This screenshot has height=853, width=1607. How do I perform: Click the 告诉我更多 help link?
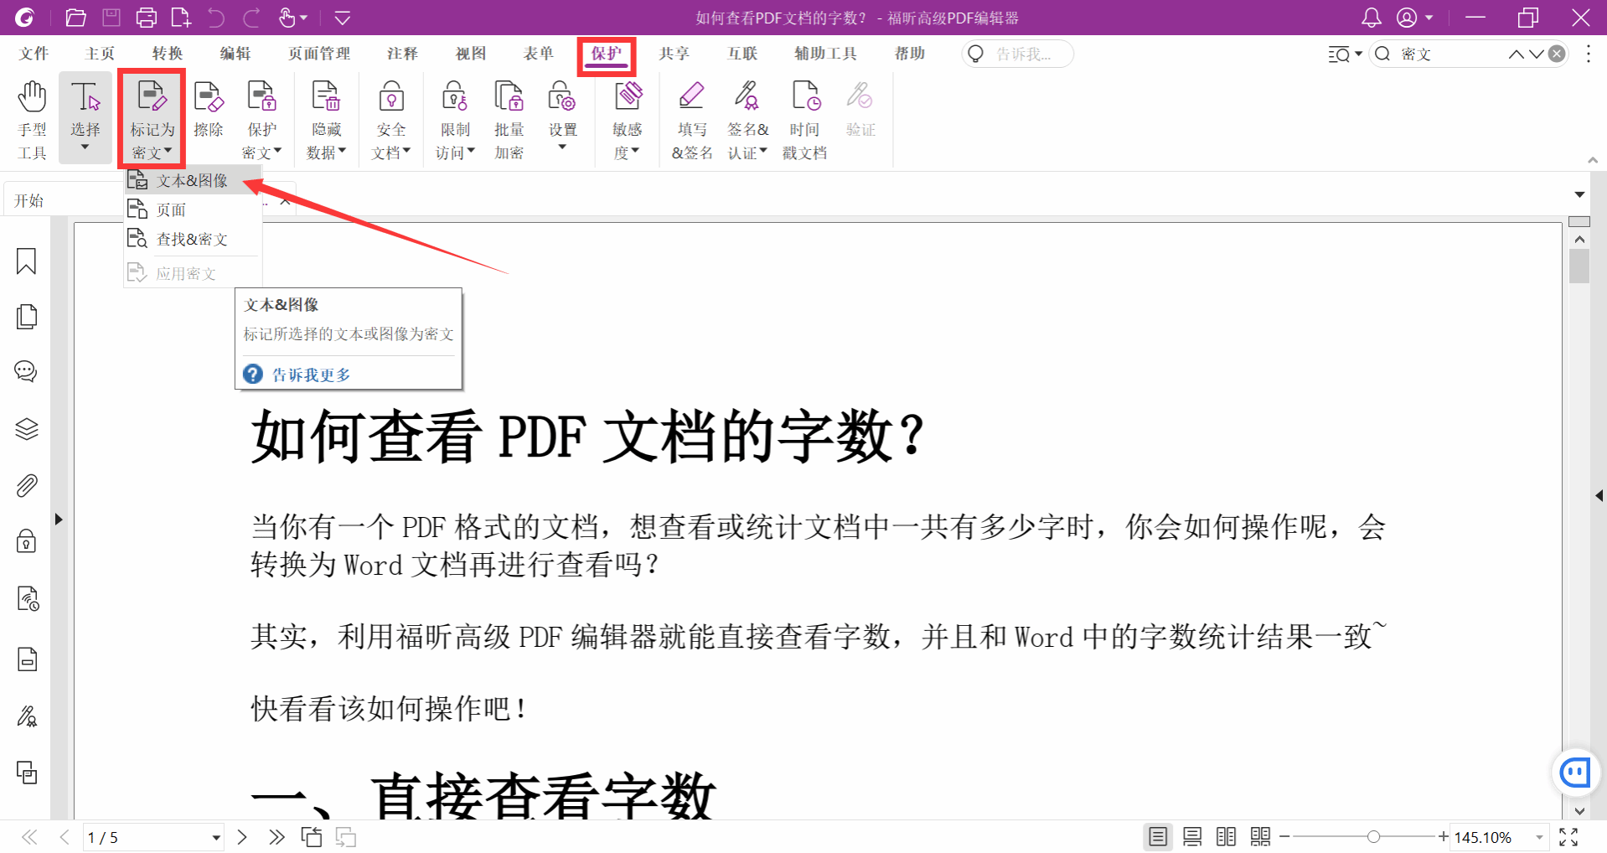coord(311,375)
